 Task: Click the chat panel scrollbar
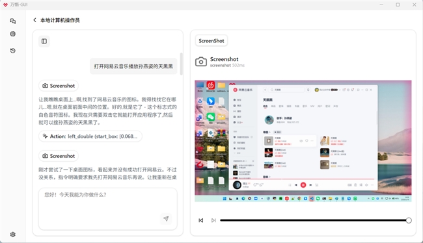pos(182,64)
